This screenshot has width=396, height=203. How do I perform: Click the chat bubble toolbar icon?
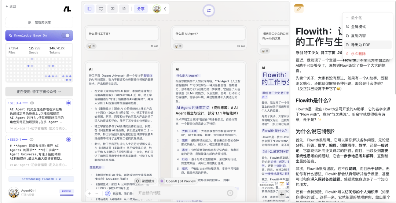click(x=101, y=9)
